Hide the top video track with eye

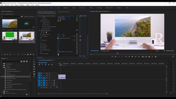49,73
